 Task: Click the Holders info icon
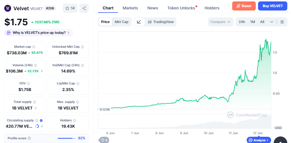coord(74,120)
